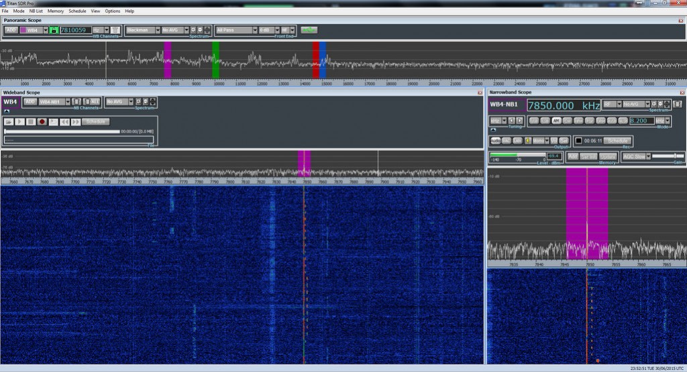Open the Memory menu
Screen dimensions: 687x372
point(56,11)
